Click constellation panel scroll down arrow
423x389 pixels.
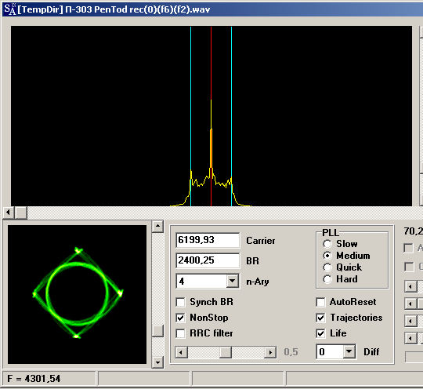tap(157, 362)
